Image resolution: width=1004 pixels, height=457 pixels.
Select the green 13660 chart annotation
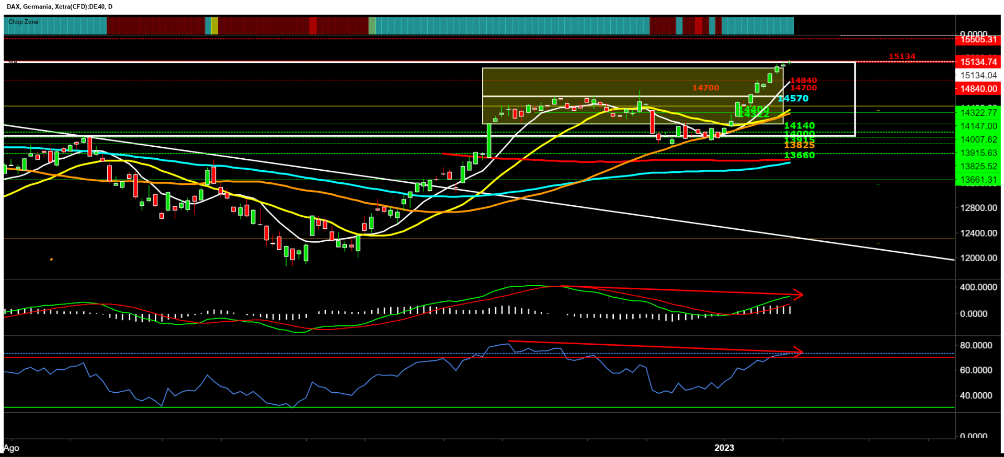(799, 155)
